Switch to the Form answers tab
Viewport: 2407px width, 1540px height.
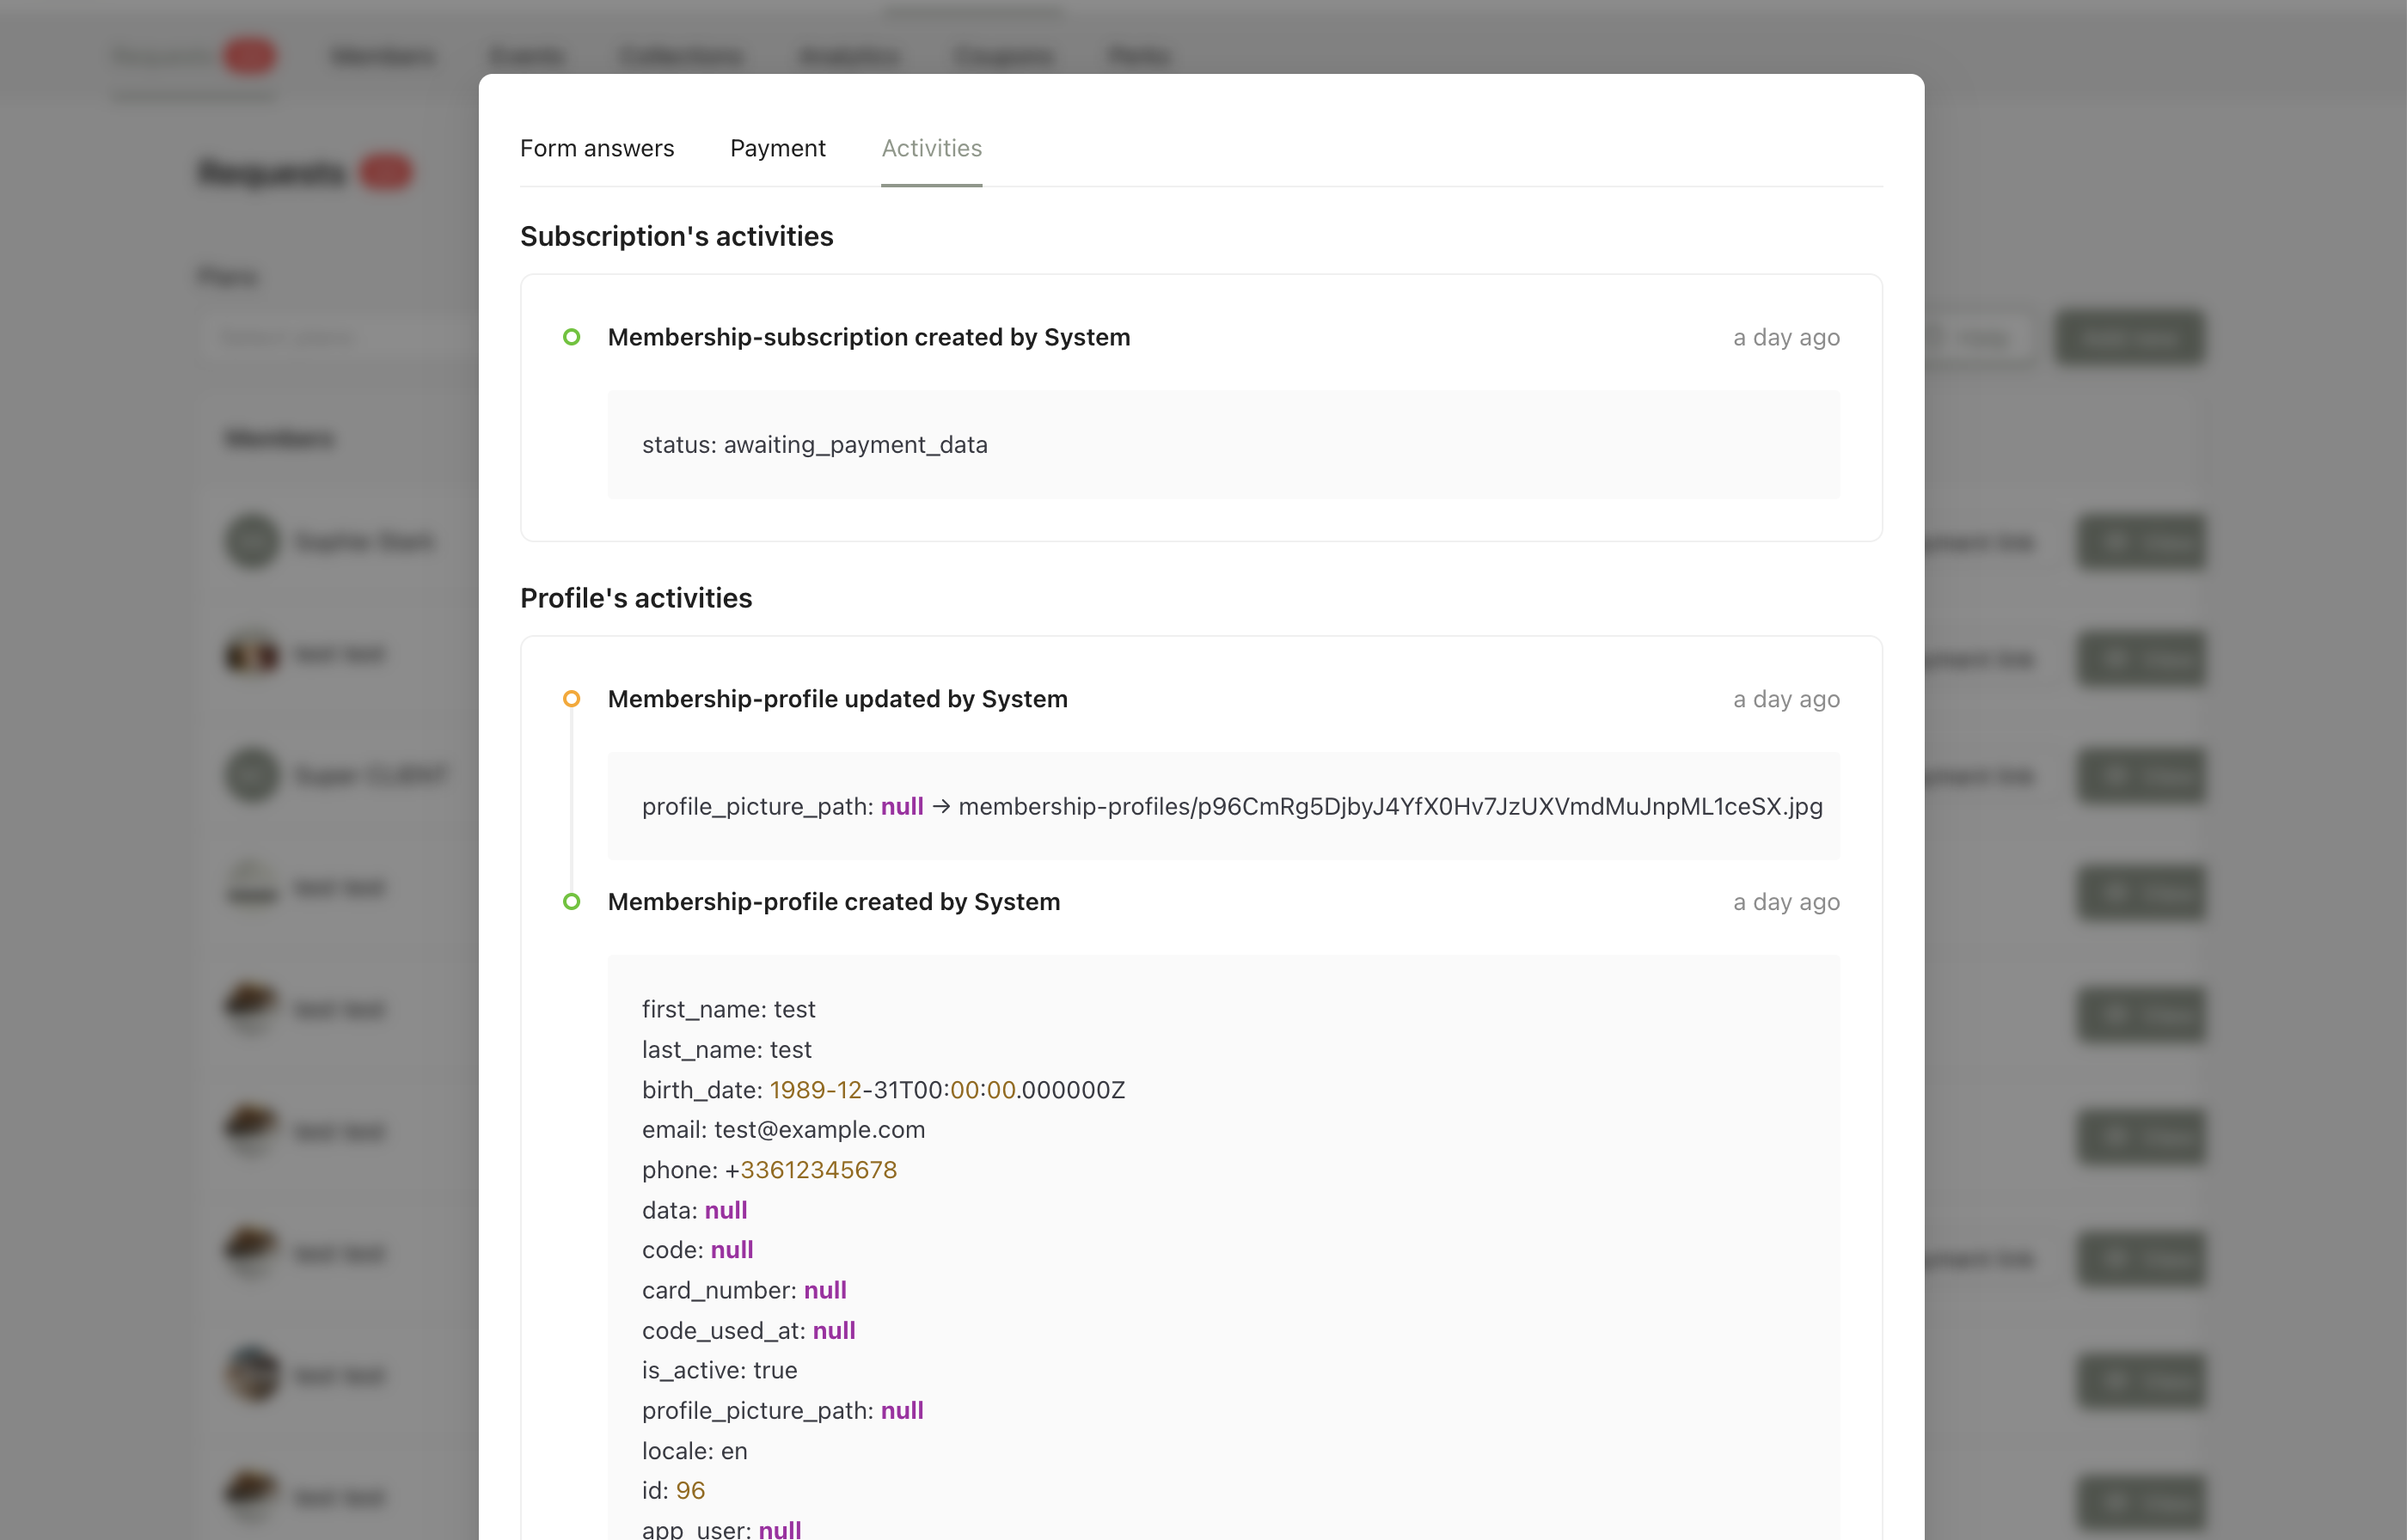tap(597, 148)
